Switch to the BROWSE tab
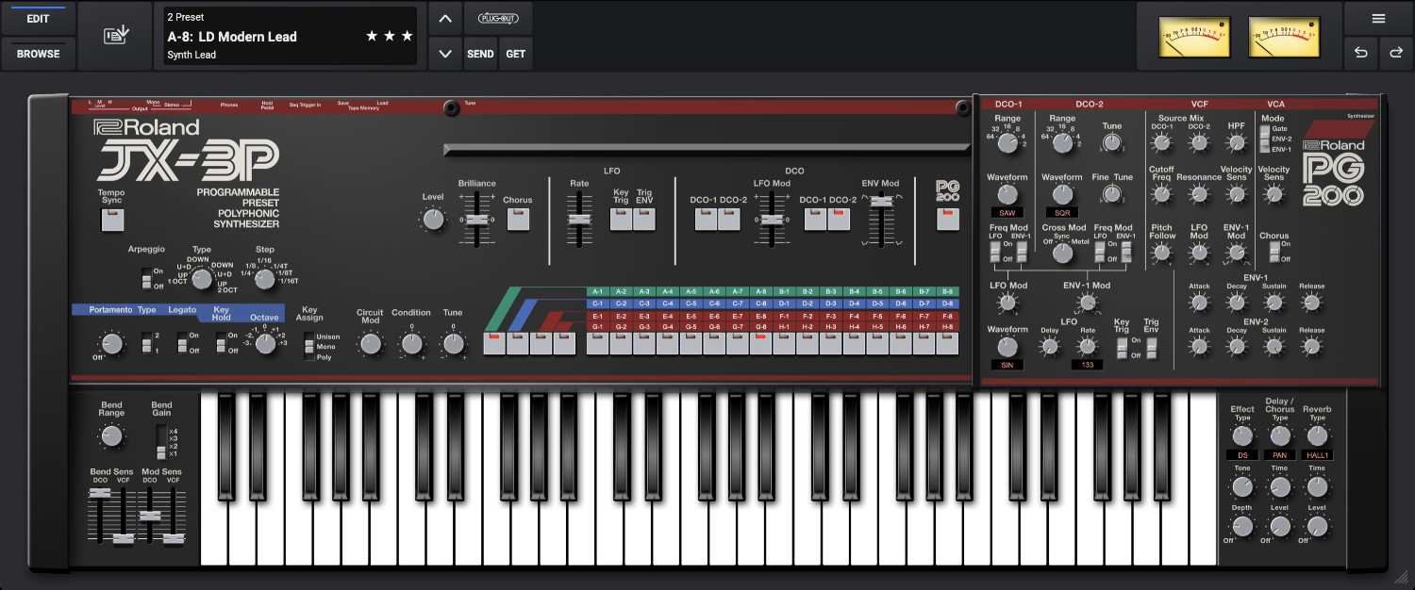The height and width of the screenshot is (590, 1415). 38,54
